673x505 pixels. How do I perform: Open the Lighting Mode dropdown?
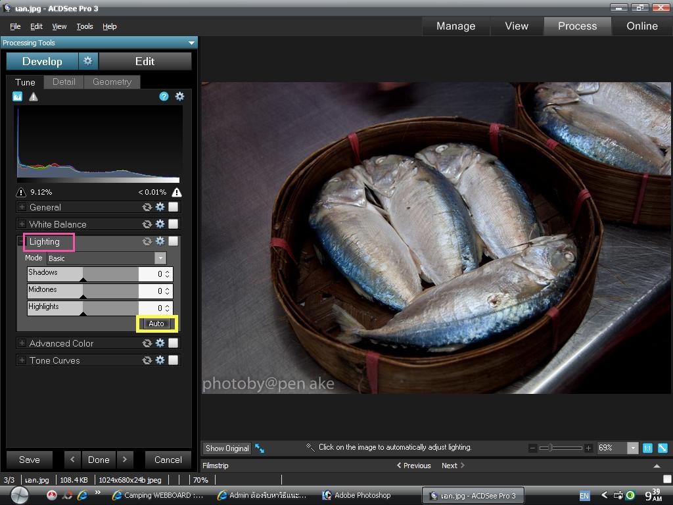pos(160,258)
